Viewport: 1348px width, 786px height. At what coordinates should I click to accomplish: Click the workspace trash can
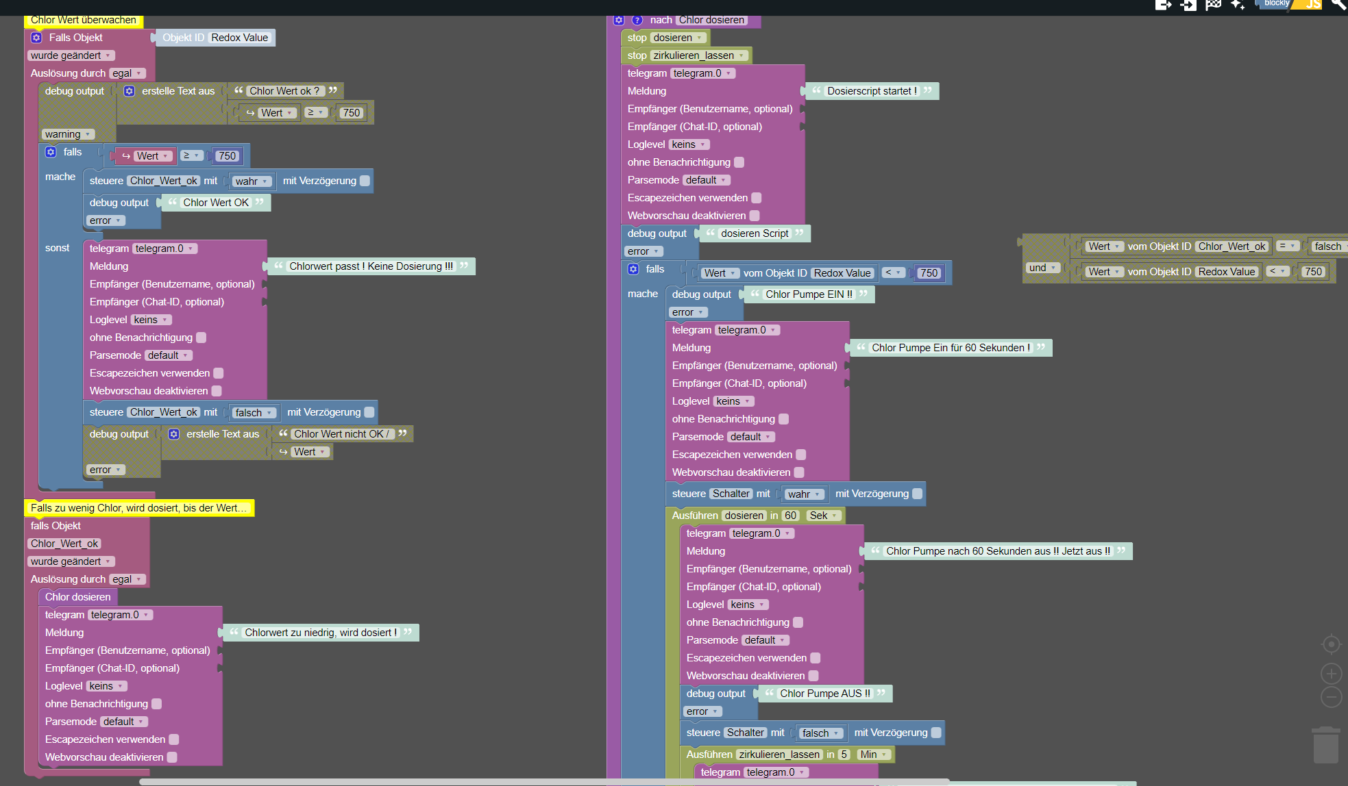pos(1325,746)
